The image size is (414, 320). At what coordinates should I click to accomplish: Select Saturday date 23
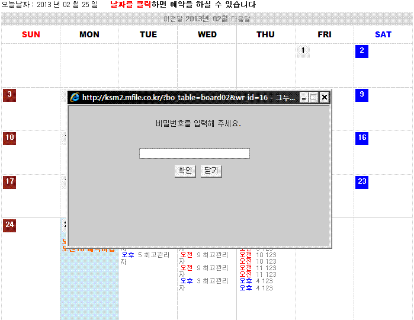[362, 183]
